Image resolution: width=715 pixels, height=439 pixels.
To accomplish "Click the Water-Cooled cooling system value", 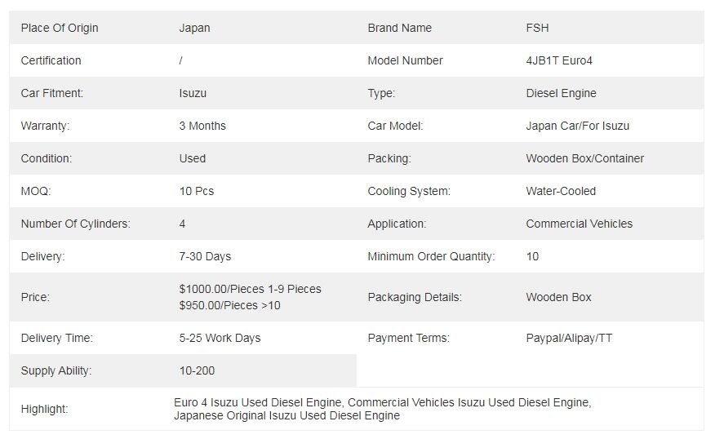I will [561, 191].
